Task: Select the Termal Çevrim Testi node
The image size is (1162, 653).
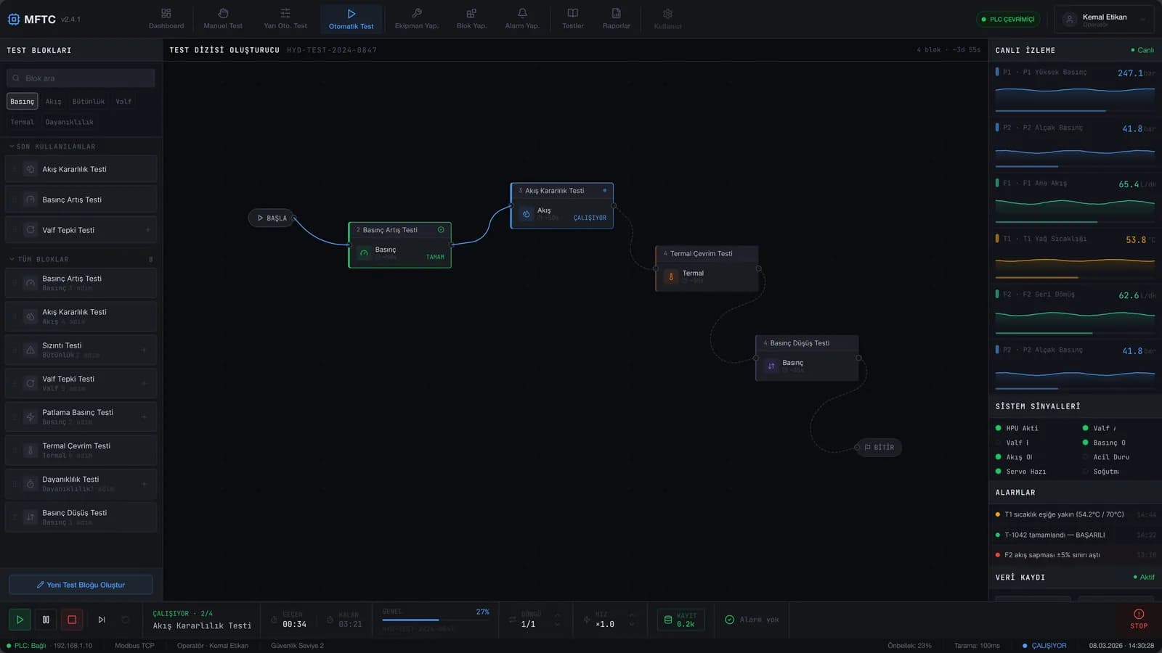Action: pos(707,268)
